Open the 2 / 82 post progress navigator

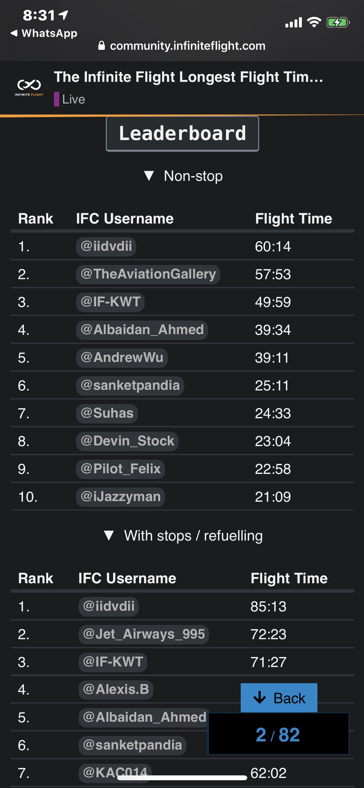coord(278,734)
